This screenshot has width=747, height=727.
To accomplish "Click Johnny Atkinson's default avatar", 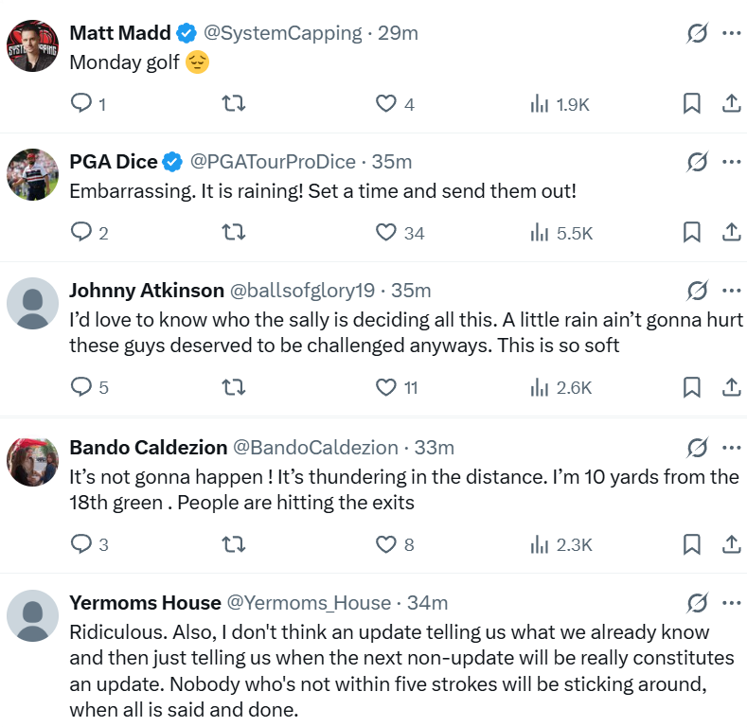I will click(x=33, y=304).
